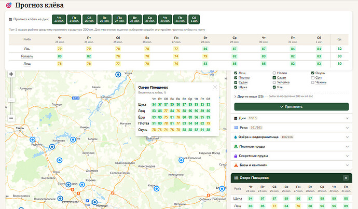Screen dimensions: 358x209
Task: Click the target logo beside Прогноз клёва
Action: [x=9, y=5]
